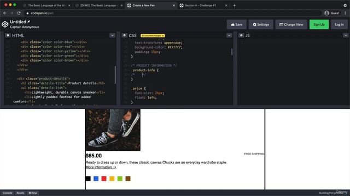Click the HTML editor scrollbar
The height and width of the screenshot is (196, 350).
pyautogui.click(x=115, y=75)
